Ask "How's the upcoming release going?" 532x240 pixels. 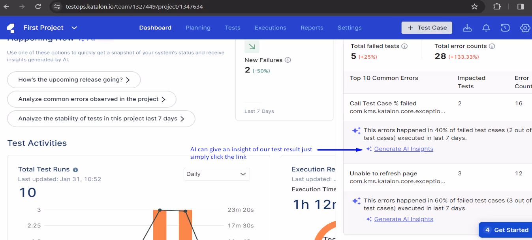tap(74, 80)
